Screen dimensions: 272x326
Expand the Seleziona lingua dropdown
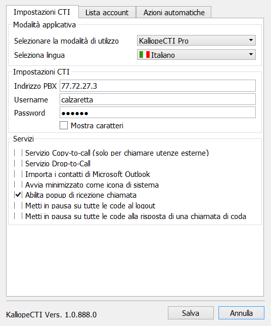tap(196, 55)
